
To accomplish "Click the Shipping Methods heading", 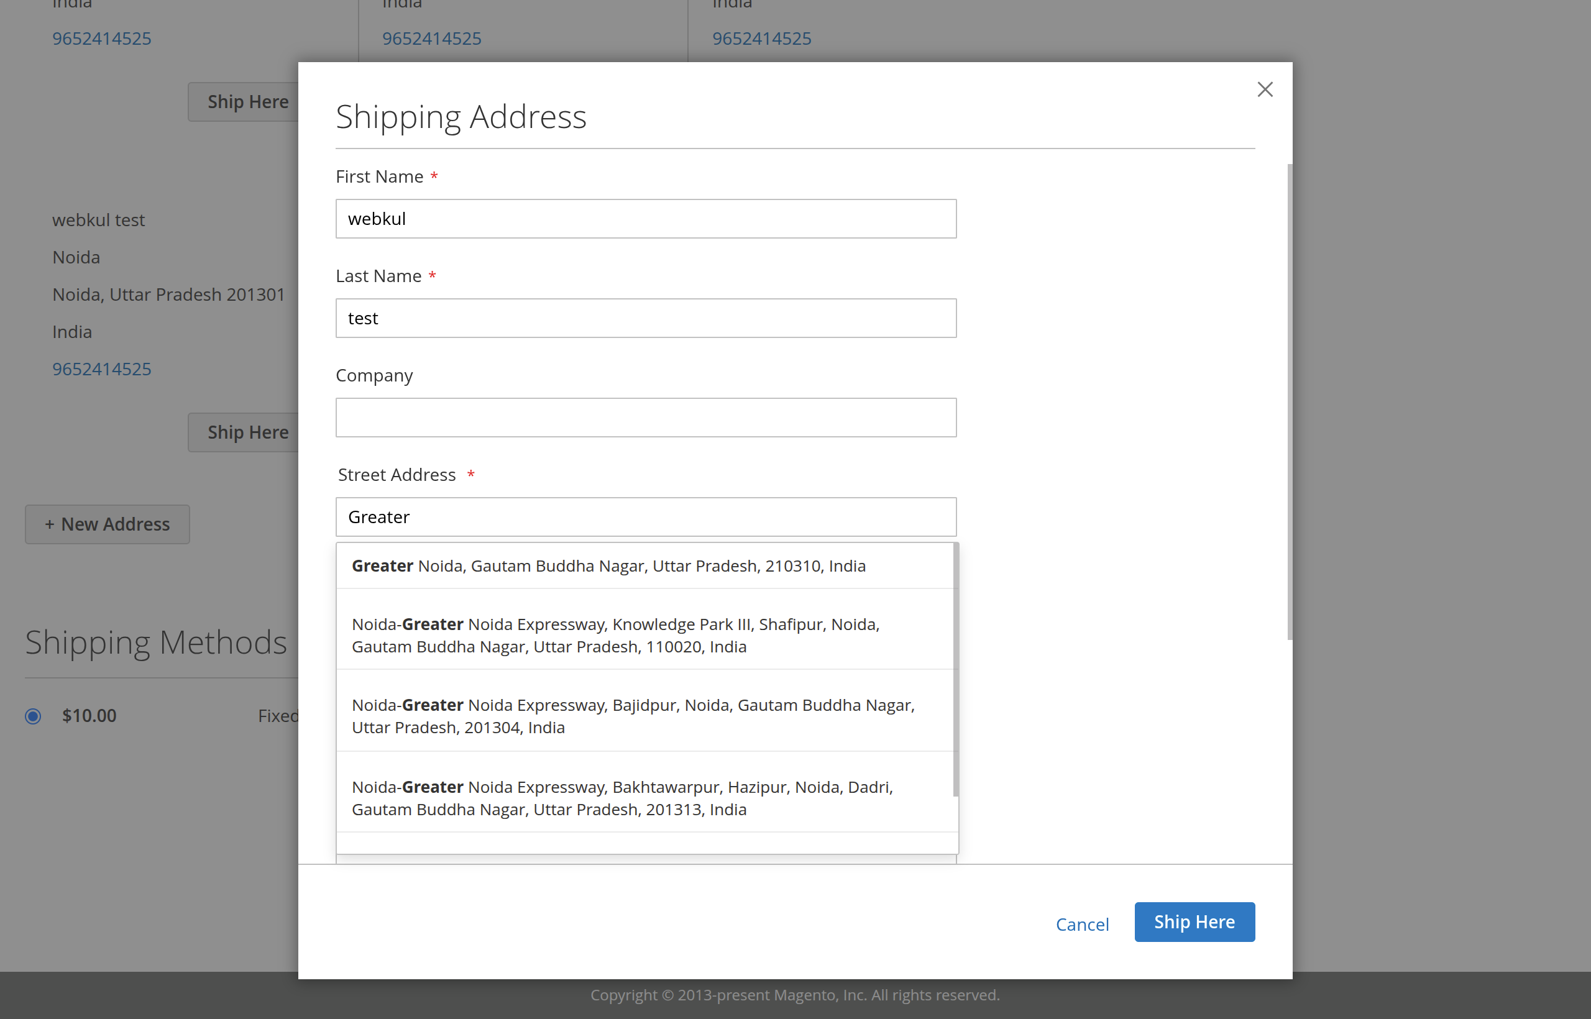I will 156,642.
